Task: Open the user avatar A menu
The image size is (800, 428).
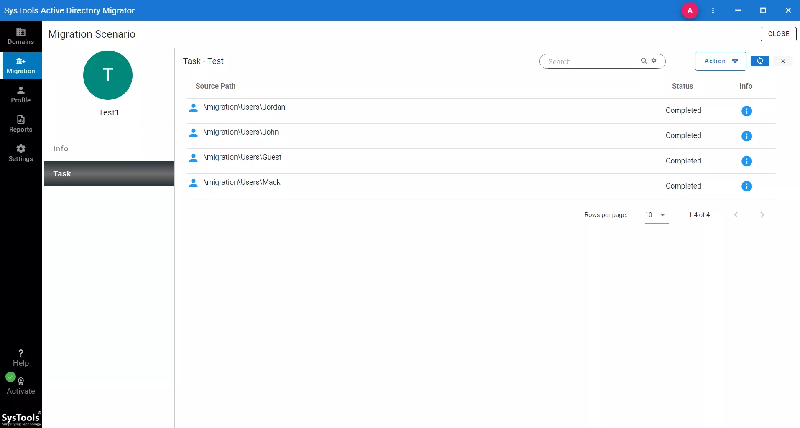Action: pos(690,10)
